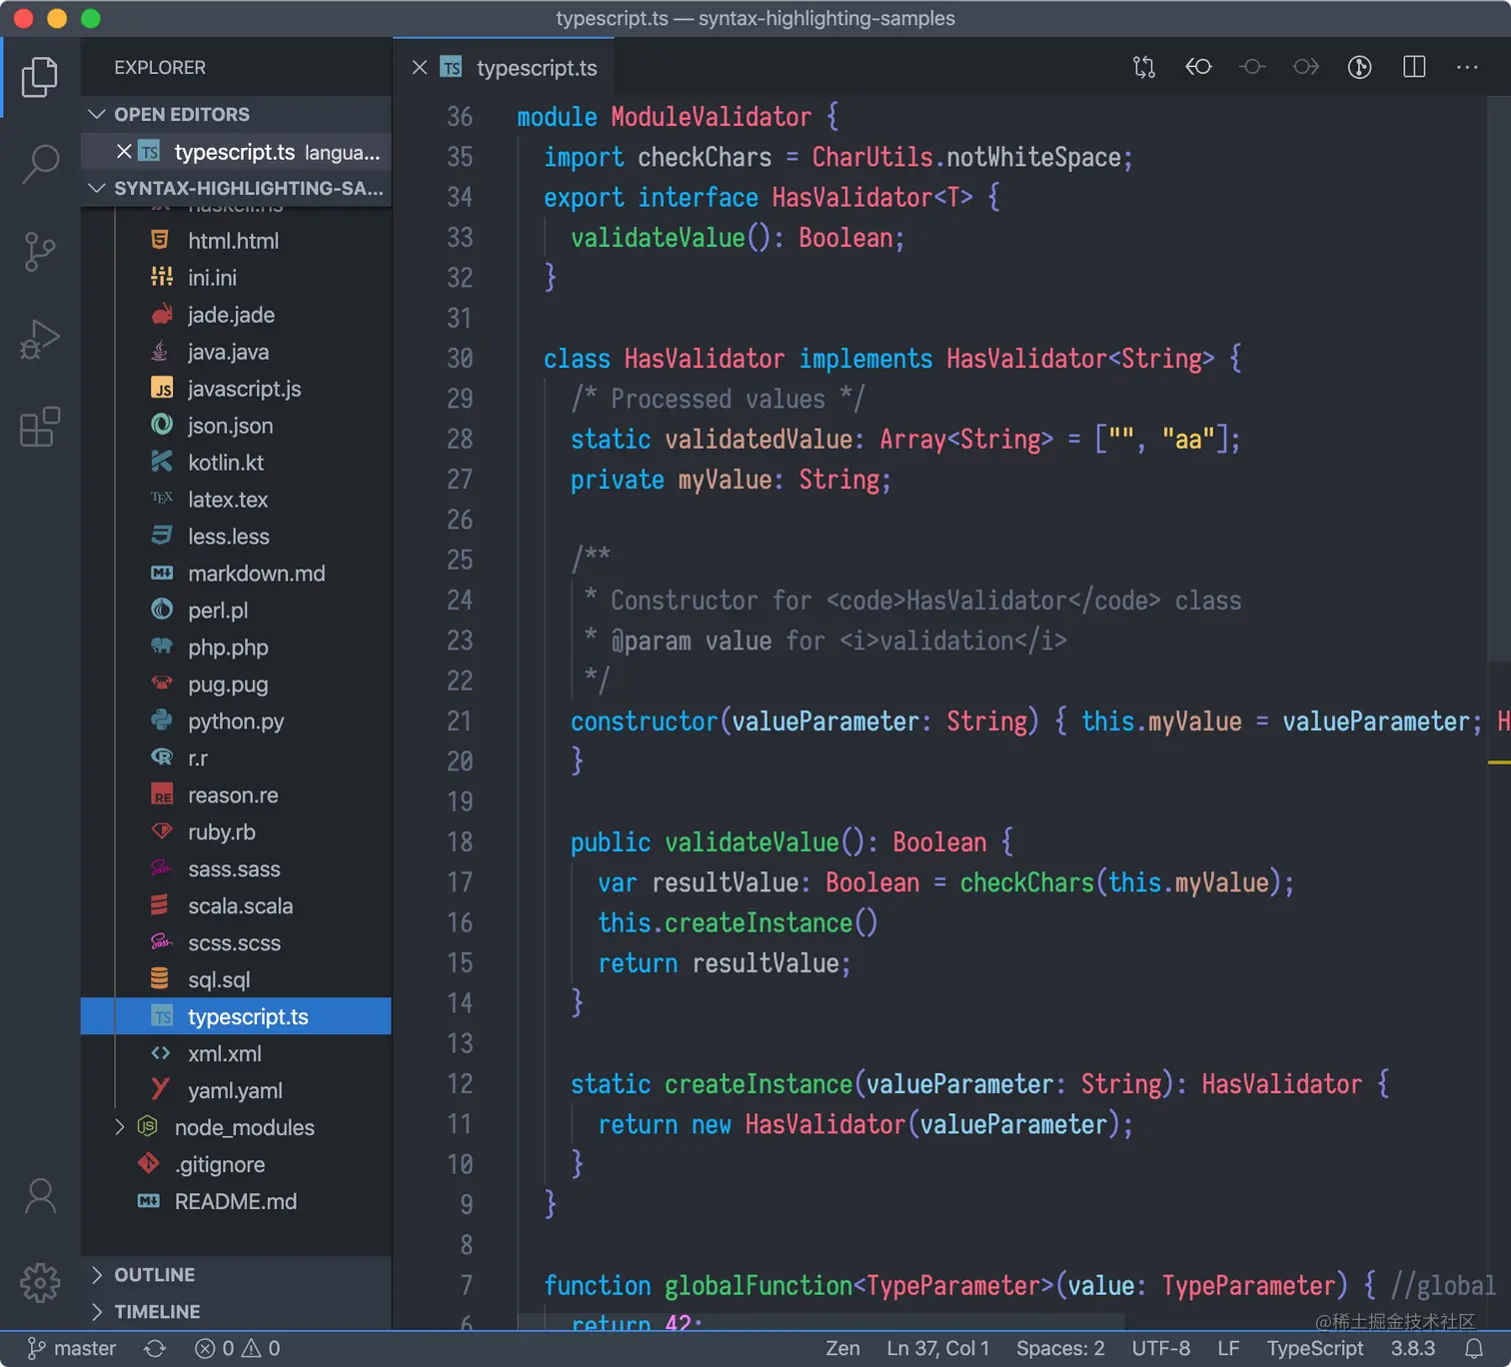Open the Extensions view
Image resolution: width=1511 pixels, height=1367 pixels.
[40, 427]
